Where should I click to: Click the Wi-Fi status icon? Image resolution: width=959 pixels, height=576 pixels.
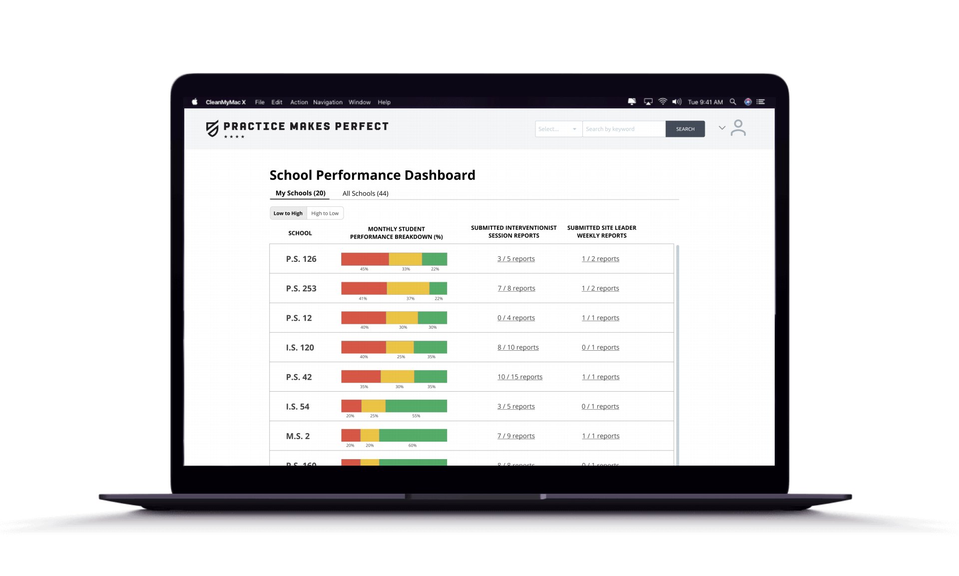(663, 102)
